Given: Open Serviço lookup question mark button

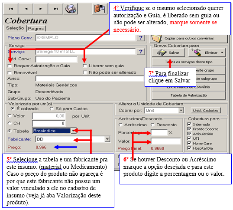Looking at the screenshot, I should click(141, 52).
